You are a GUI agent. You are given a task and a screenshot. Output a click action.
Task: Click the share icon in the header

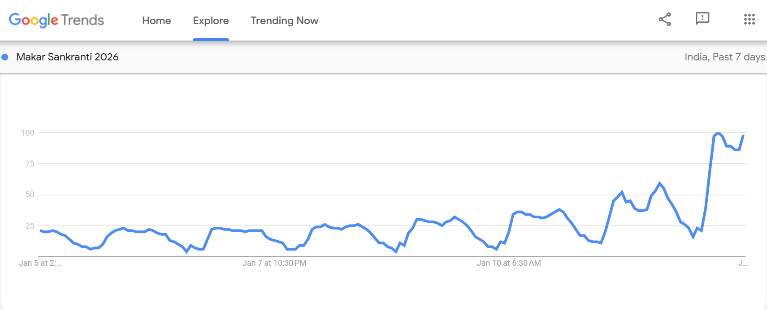(x=665, y=19)
